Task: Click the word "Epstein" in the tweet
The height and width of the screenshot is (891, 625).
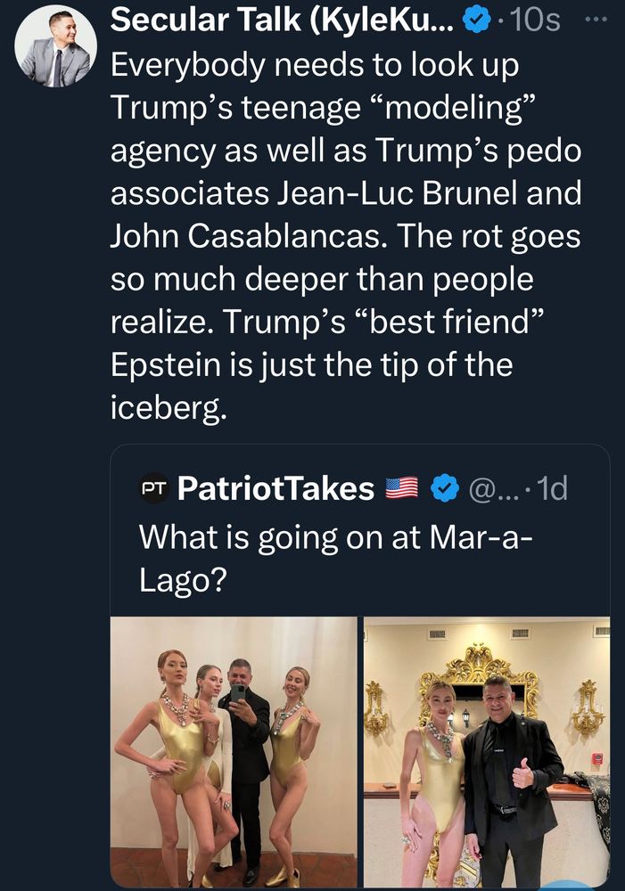Action: point(169,365)
